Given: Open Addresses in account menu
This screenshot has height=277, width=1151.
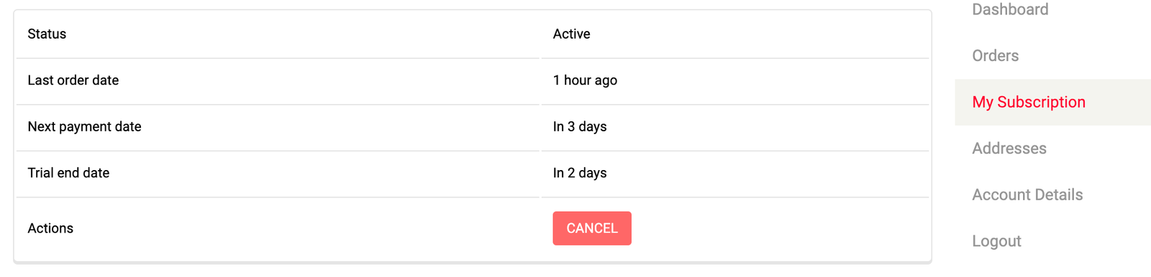Looking at the screenshot, I should click(1009, 149).
